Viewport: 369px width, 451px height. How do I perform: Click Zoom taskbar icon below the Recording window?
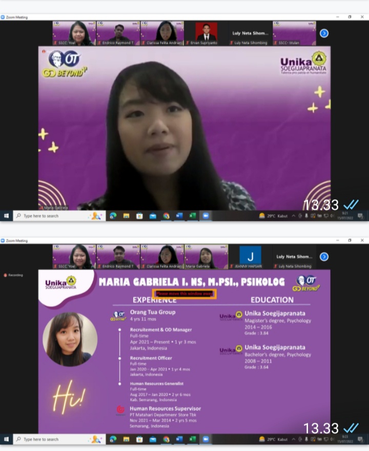click(206, 439)
